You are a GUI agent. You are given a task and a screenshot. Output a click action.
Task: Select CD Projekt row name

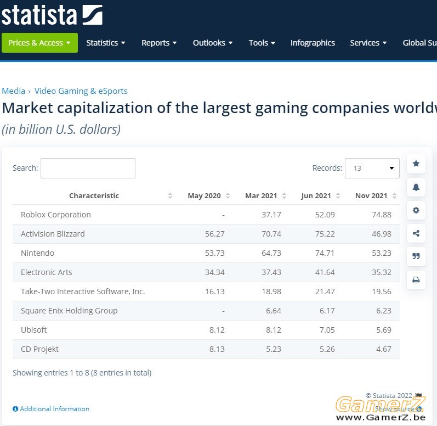(x=39, y=349)
